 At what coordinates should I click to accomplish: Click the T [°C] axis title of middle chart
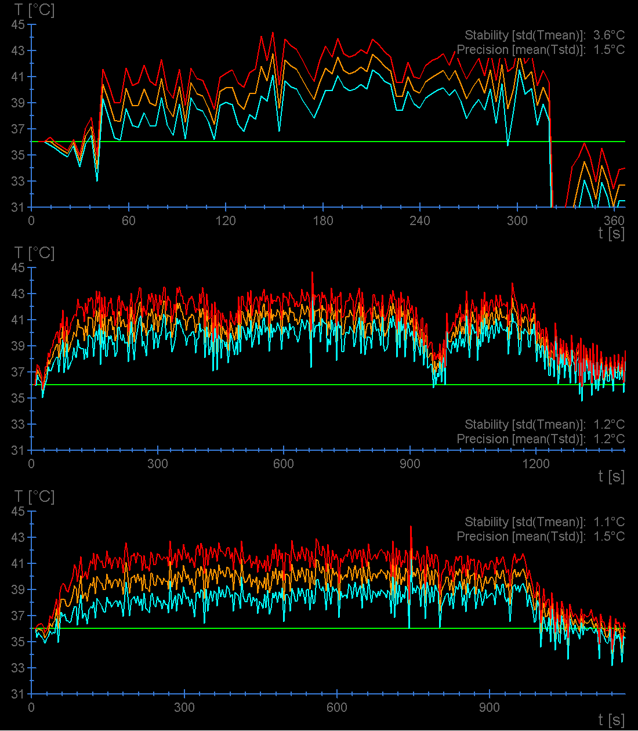pos(34,253)
